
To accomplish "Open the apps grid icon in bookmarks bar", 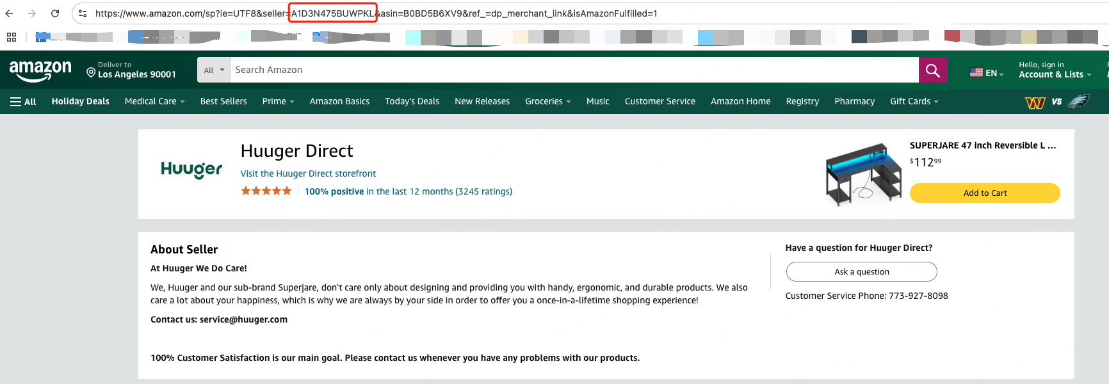I will coord(12,37).
